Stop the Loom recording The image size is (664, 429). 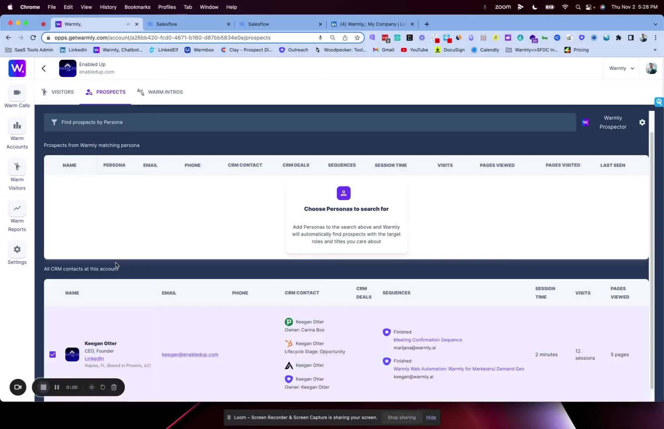[44, 387]
